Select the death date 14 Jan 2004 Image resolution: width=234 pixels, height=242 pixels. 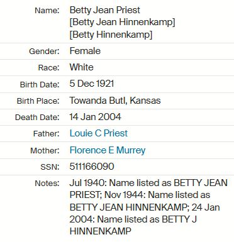96,117
